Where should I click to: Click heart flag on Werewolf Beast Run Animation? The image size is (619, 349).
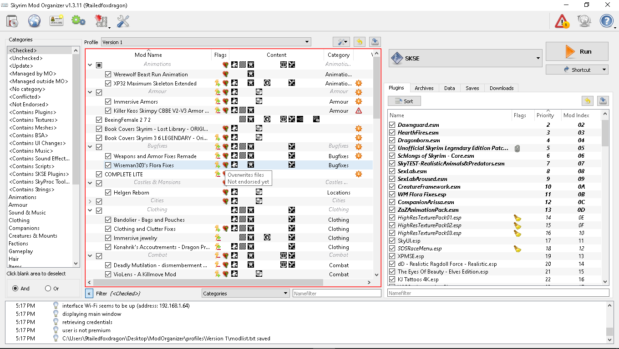(x=225, y=74)
